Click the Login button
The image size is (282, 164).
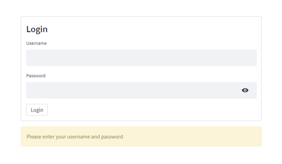[x=37, y=110]
